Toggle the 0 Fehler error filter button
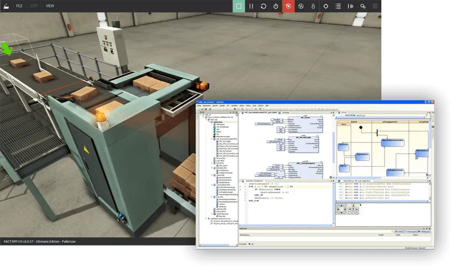 (x=399, y=232)
